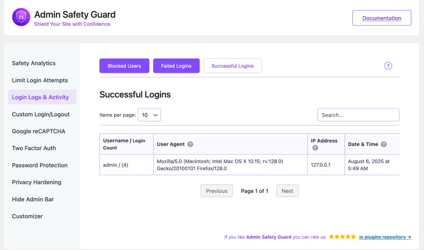The image size is (424, 250).
Task: Open the Items per page dropdown
Action: click(149, 115)
